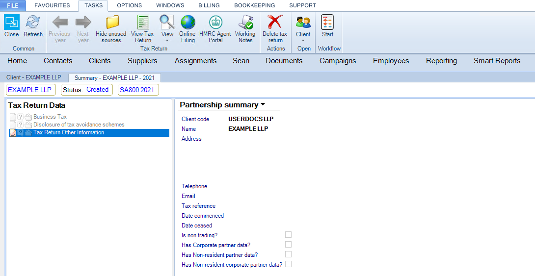Viewport: 535px width, 276px height.
Task: Click the question mark icon beside Business Tax
Action: [x=20, y=117]
